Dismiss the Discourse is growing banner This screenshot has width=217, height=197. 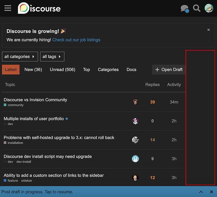click(x=208, y=30)
